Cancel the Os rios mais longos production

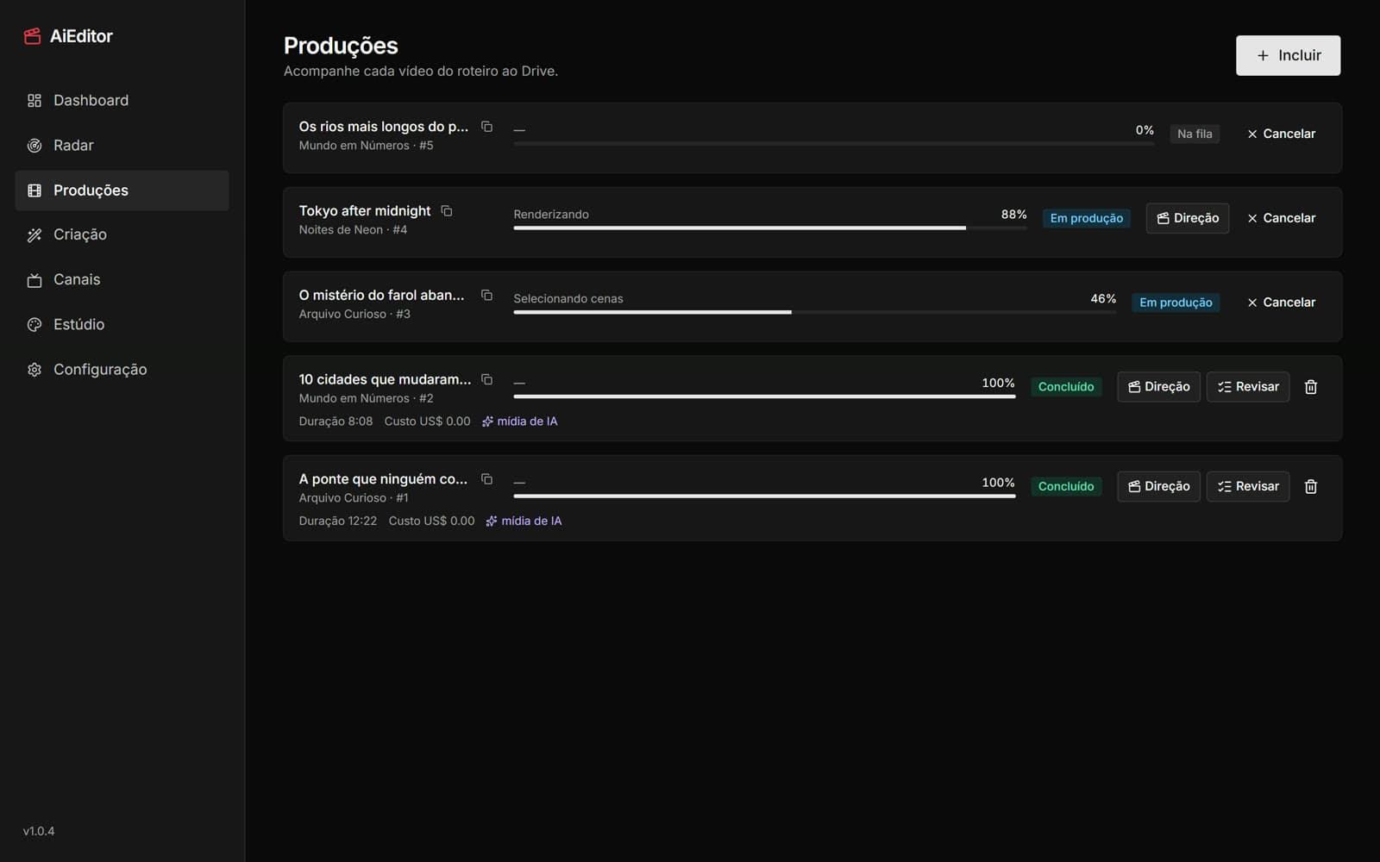(1281, 134)
